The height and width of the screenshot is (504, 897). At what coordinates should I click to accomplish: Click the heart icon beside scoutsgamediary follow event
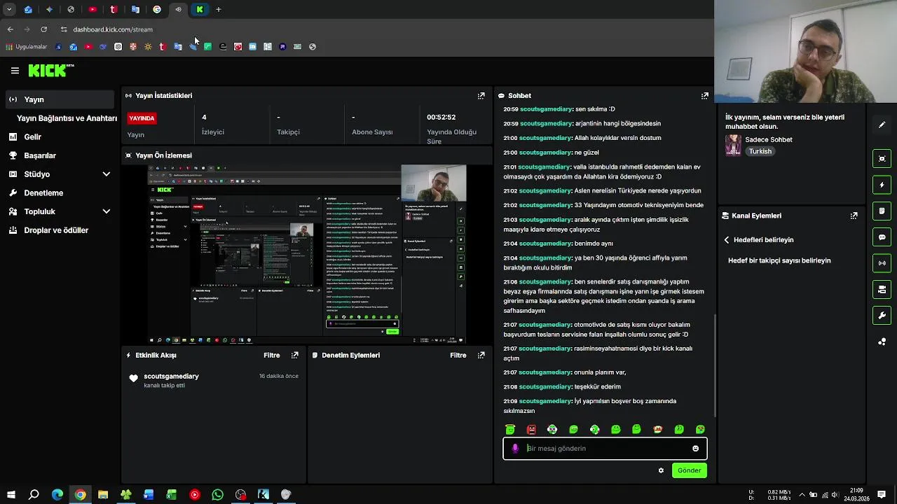click(133, 379)
